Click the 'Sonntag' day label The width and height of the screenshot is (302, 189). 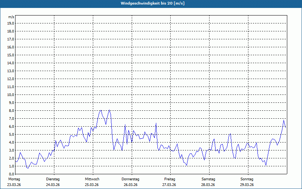coord(247,179)
